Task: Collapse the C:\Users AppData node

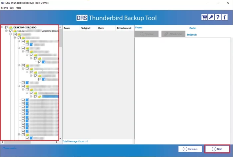Action: coord(6,31)
